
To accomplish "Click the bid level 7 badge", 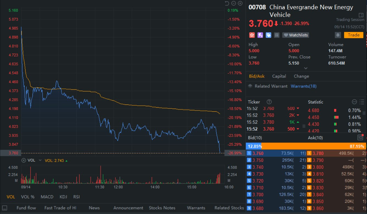I will point(249,195).
